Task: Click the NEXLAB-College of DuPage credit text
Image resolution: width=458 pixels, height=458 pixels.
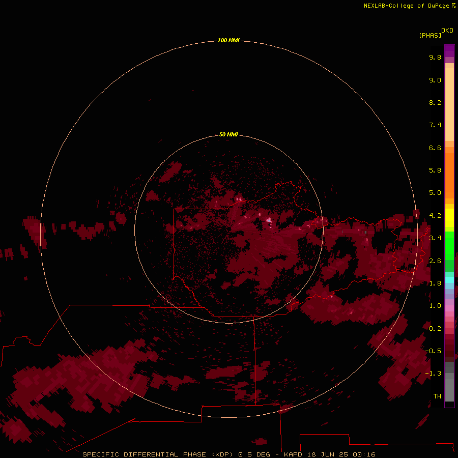Action: pyautogui.click(x=406, y=6)
